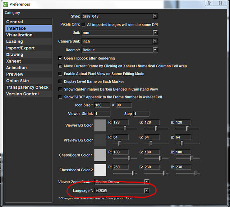Click Preview BG Color G value field
230x207 pixels.
pyautogui.click(x=152, y=137)
